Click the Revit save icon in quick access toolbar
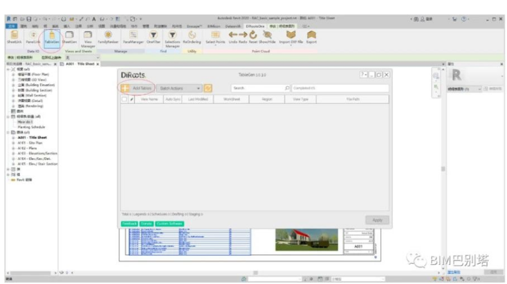Screen dimensions: 507x284 [29, 19]
